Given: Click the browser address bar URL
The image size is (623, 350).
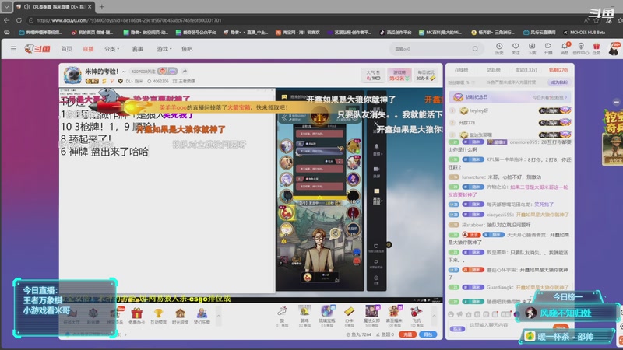Looking at the screenshot, I should [x=129, y=20].
